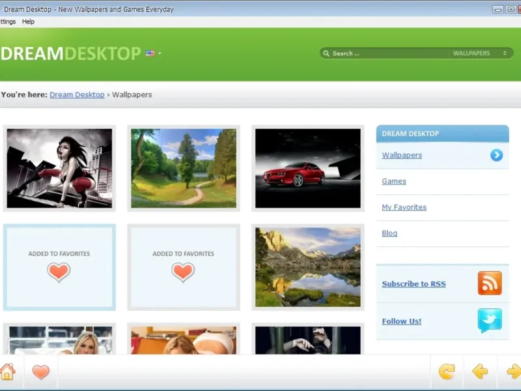Screen dimensions: 521x391
Task: Click the Twitter bird icon
Action: (x=490, y=320)
